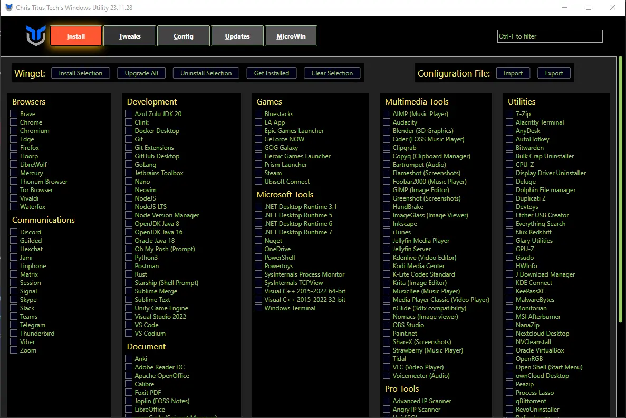Check the 7-Zip checkbox
The image size is (626, 418).
pos(509,113)
